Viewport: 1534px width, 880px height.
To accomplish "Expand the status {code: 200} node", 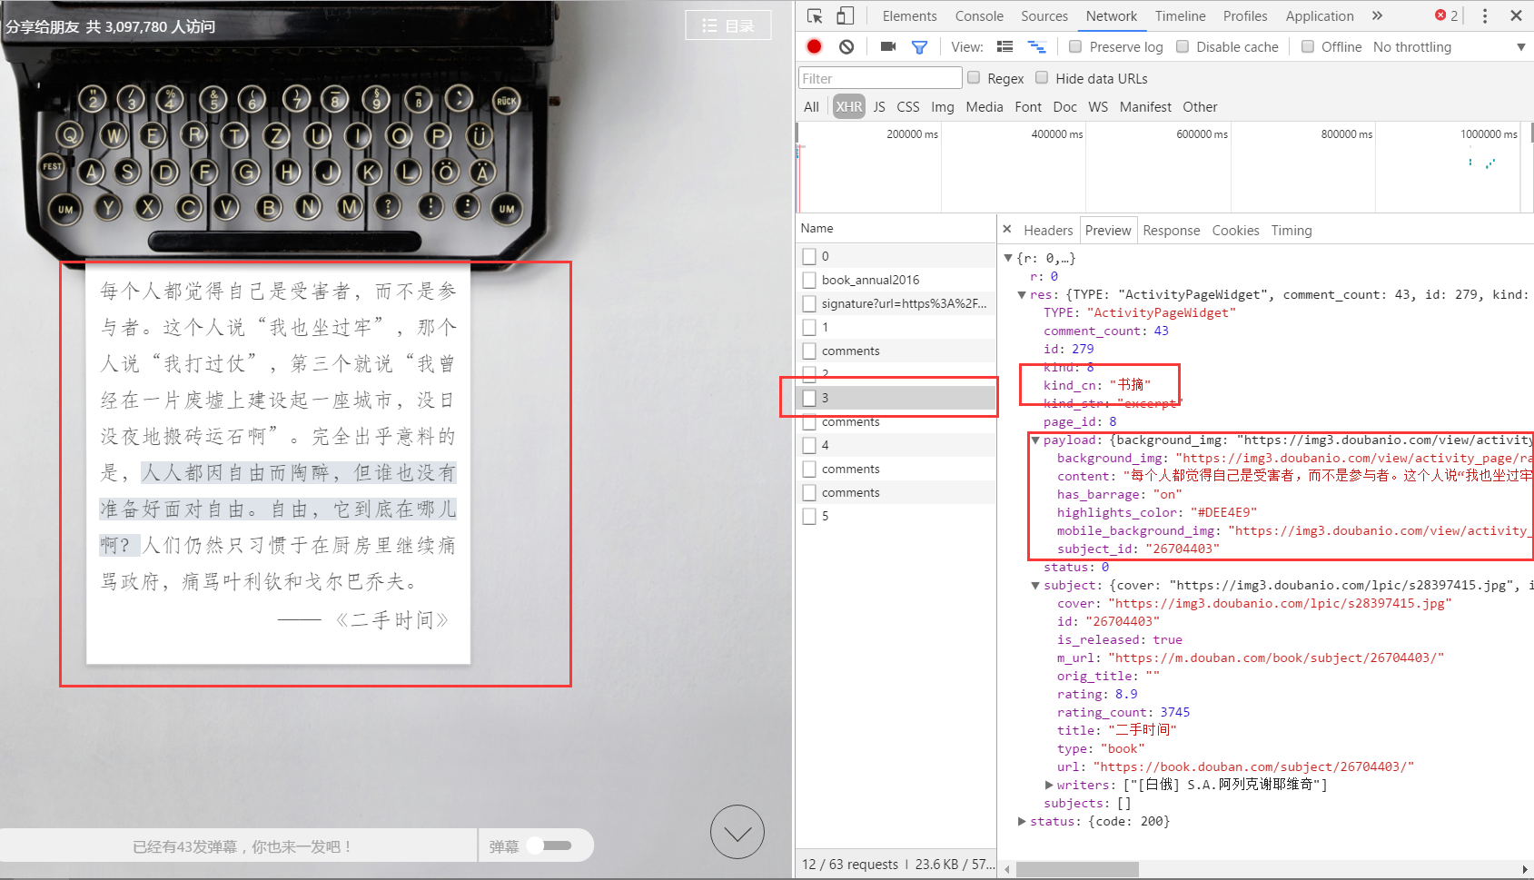I will [x=1022, y=821].
